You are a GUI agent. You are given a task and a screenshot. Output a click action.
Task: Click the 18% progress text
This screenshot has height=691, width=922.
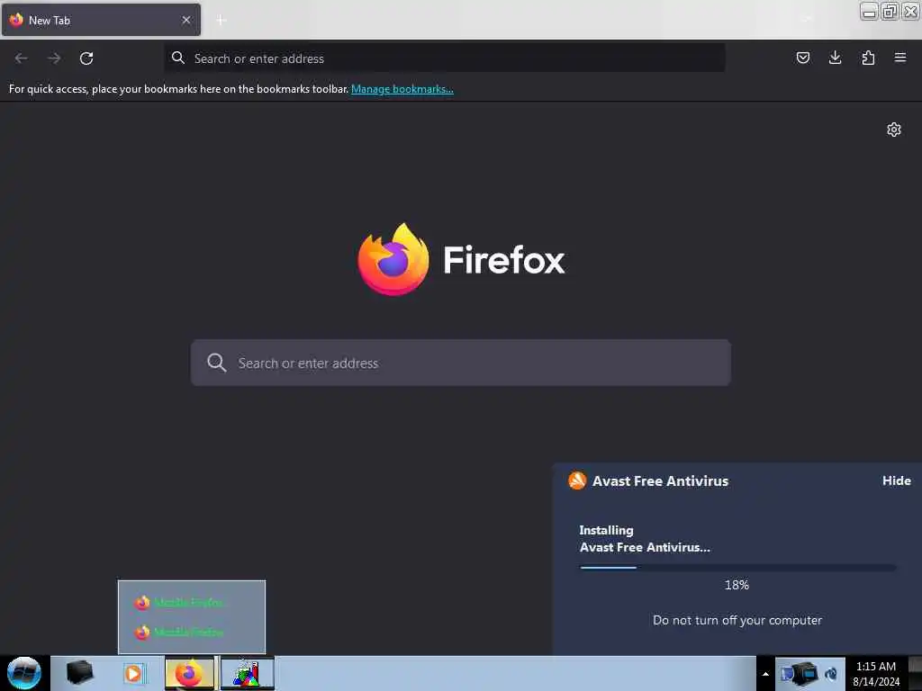[737, 585]
